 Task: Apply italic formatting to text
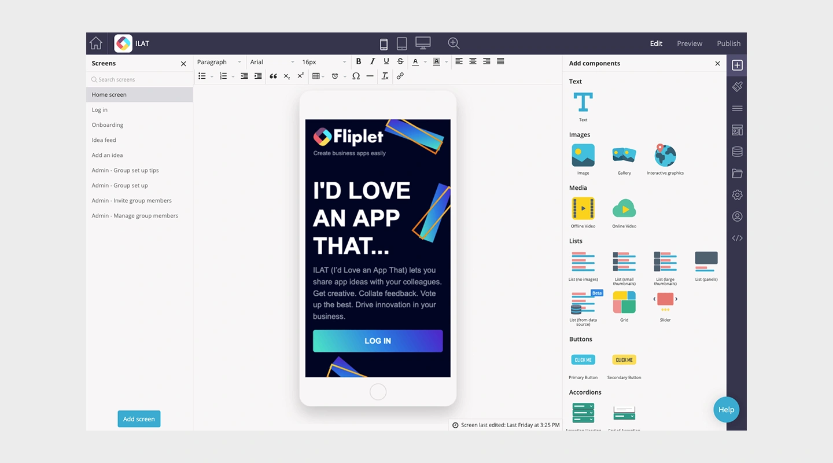tap(373, 61)
